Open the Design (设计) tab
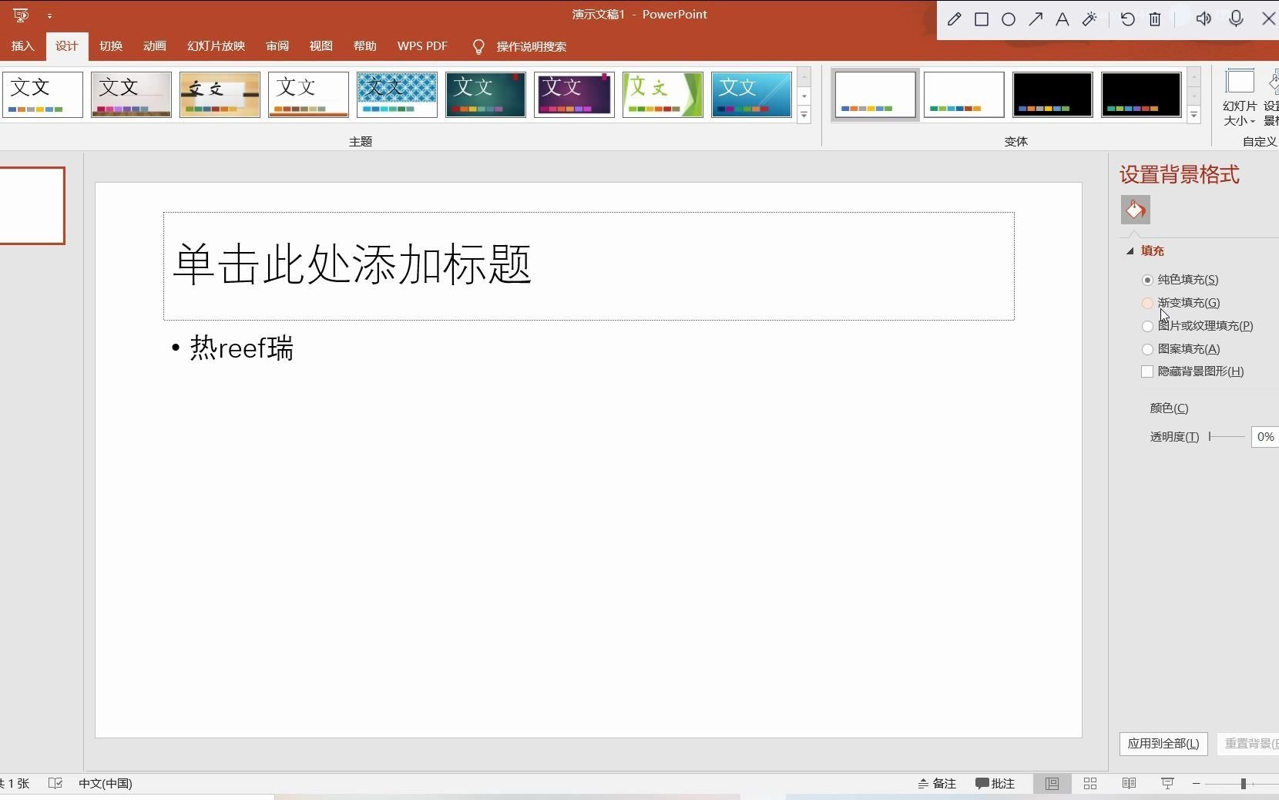 pyautogui.click(x=67, y=46)
